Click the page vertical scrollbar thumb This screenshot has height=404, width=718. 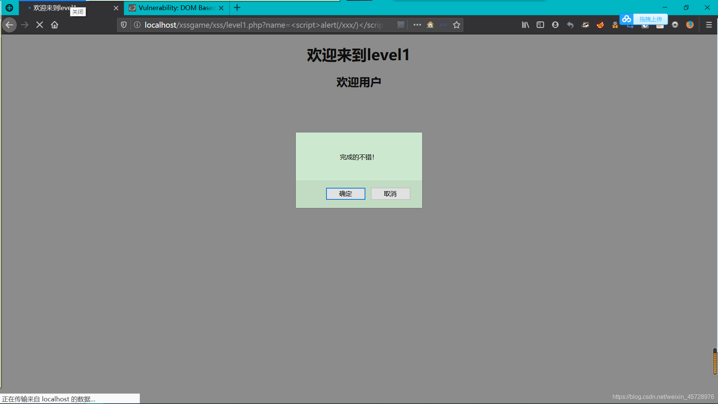click(x=715, y=361)
